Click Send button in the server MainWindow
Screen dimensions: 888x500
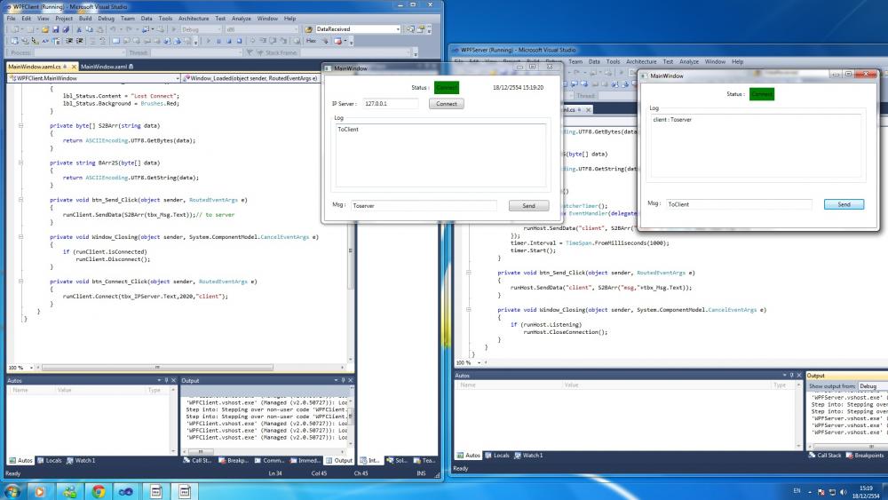coord(844,204)
